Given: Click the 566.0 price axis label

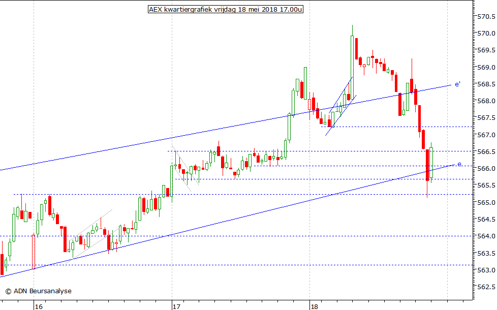Looking at the screenshot, I should [486, 169].
